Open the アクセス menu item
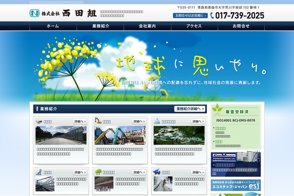 pos(194,26)
